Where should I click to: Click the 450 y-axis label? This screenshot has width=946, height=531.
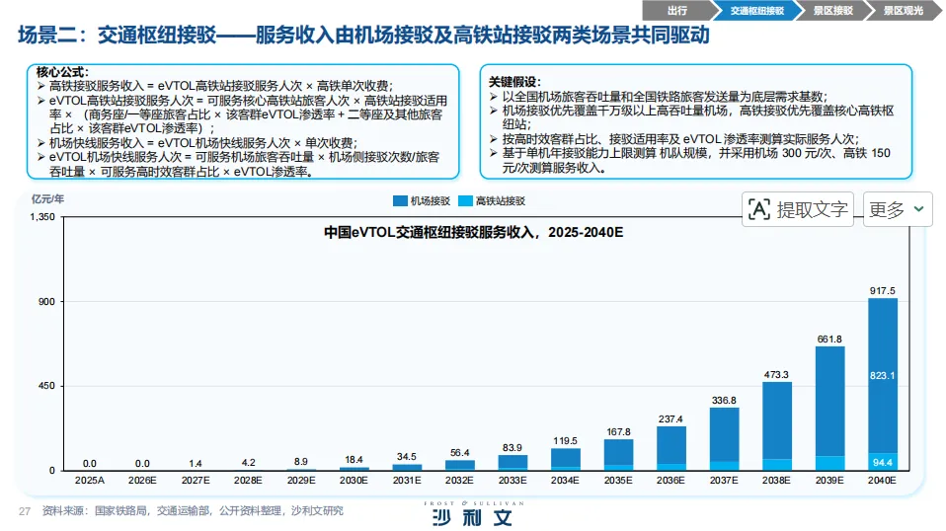point(46,386)
